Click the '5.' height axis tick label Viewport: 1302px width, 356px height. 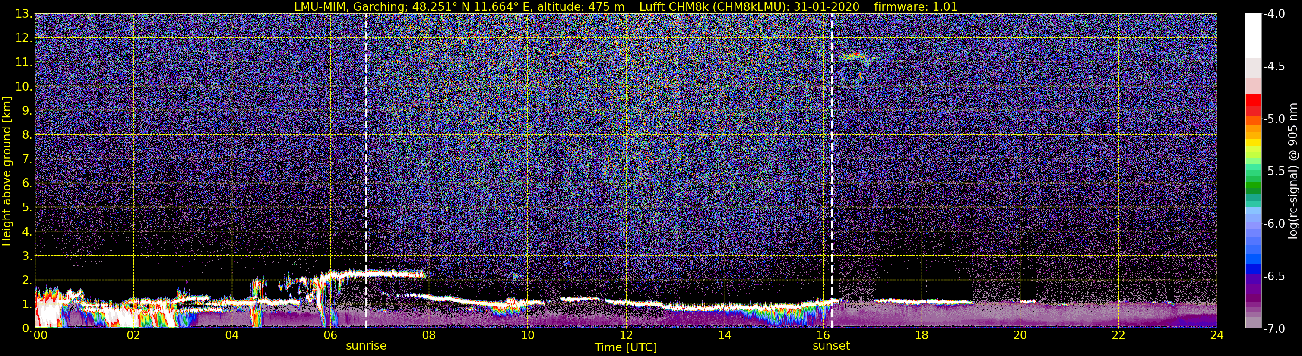(26, 207)
